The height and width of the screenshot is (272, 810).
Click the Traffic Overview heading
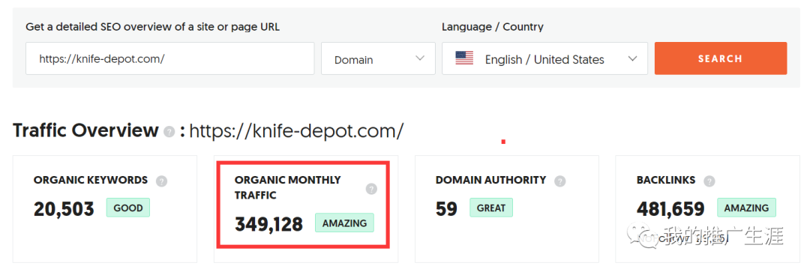pos(85,130)
